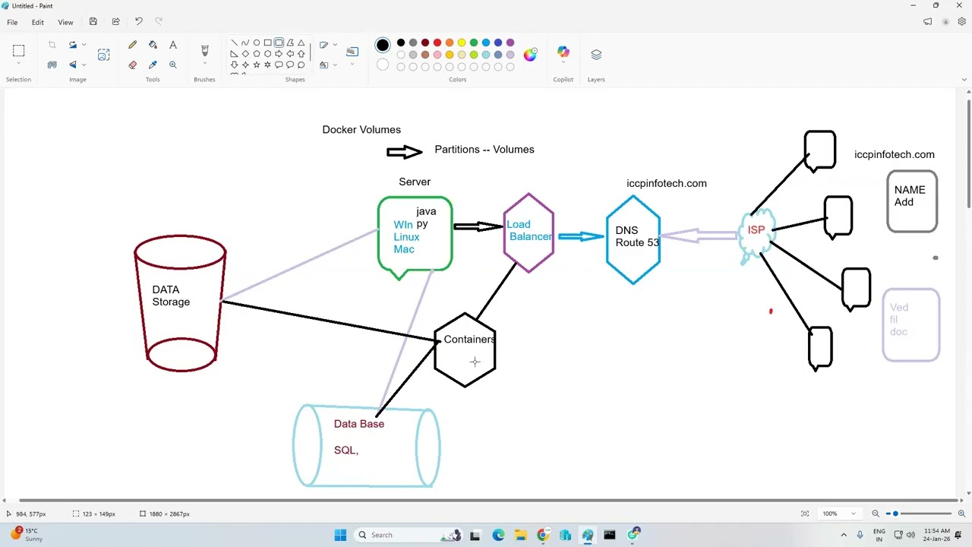The height and width of the screenshot is (547, 972).
Task: Click the Fit to window icon
Action: click(805, 514)
